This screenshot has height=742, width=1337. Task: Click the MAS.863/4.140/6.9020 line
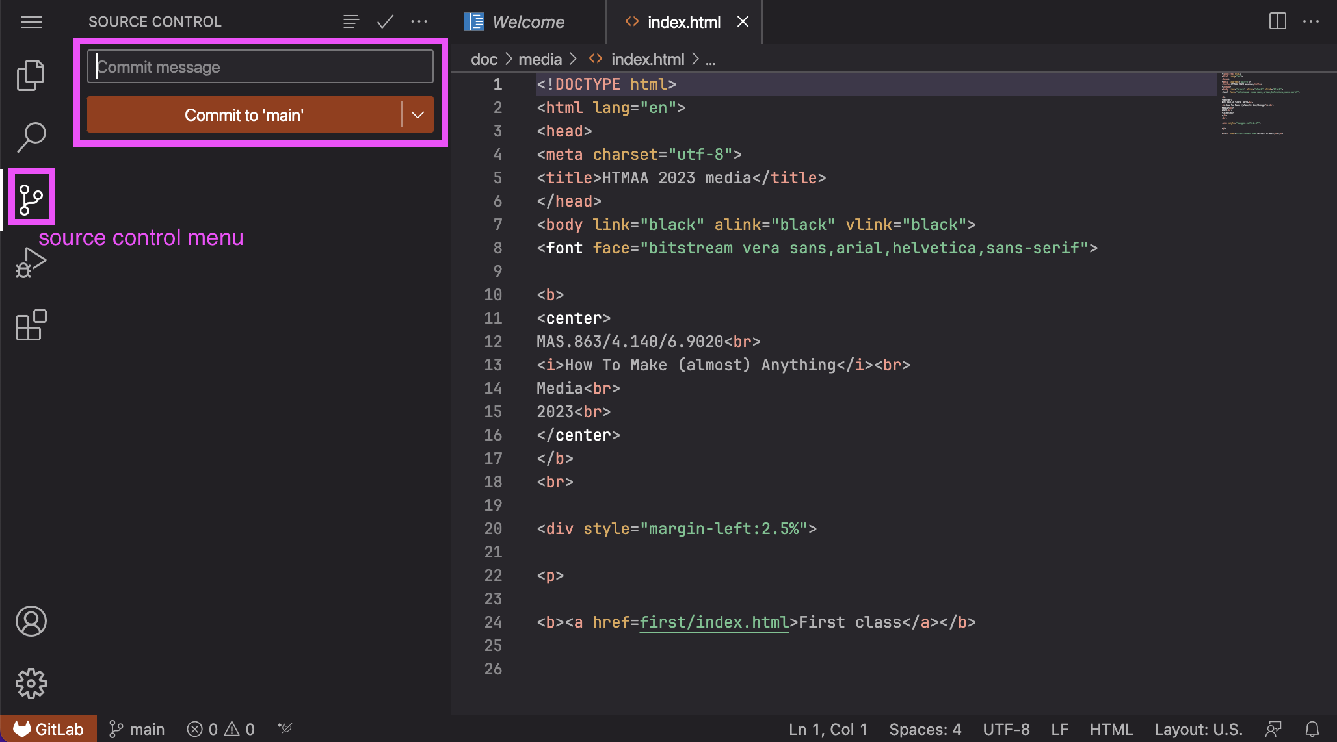click(648, 341)
